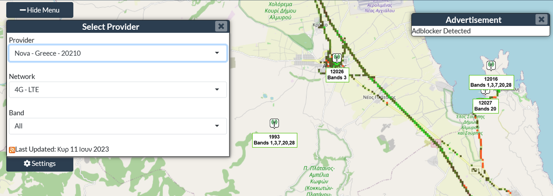This screenshot has height=196, width=553.
Task: Click the 12027 Bands 20 label
Action: click(x=486, y=106)
